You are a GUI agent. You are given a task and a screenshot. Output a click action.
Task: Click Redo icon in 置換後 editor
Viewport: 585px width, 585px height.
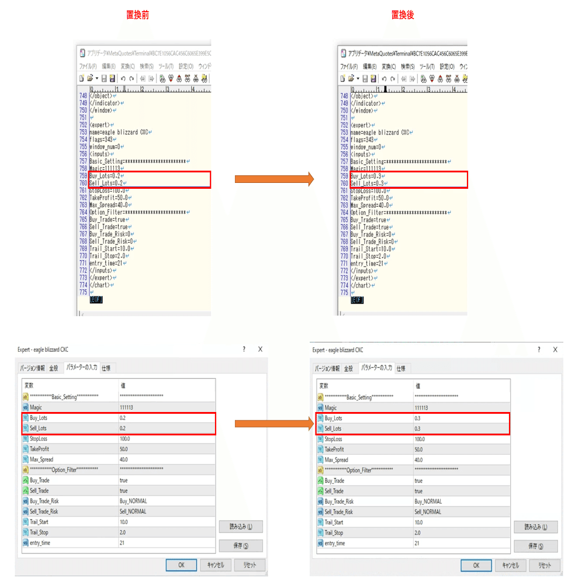(x=393, y=79)
